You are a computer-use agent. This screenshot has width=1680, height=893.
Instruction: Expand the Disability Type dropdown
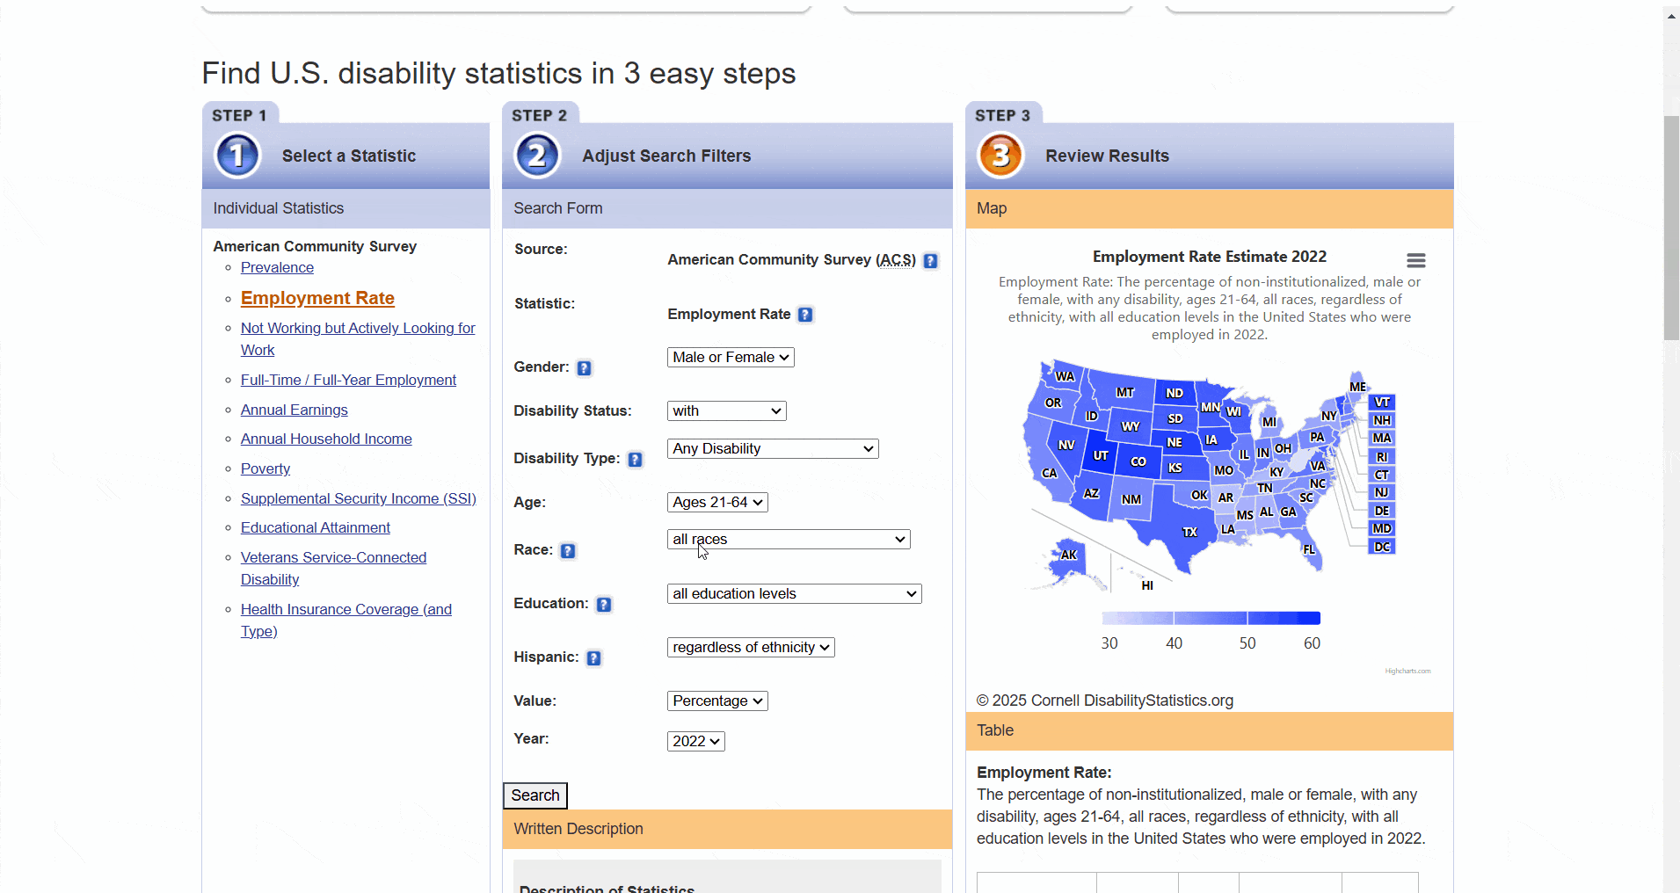pos(773,449)
